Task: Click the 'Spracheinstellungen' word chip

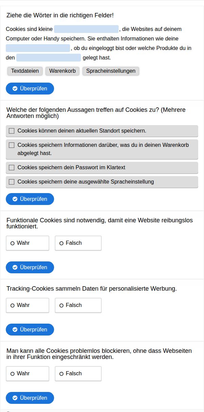Action: pos(111,71)
